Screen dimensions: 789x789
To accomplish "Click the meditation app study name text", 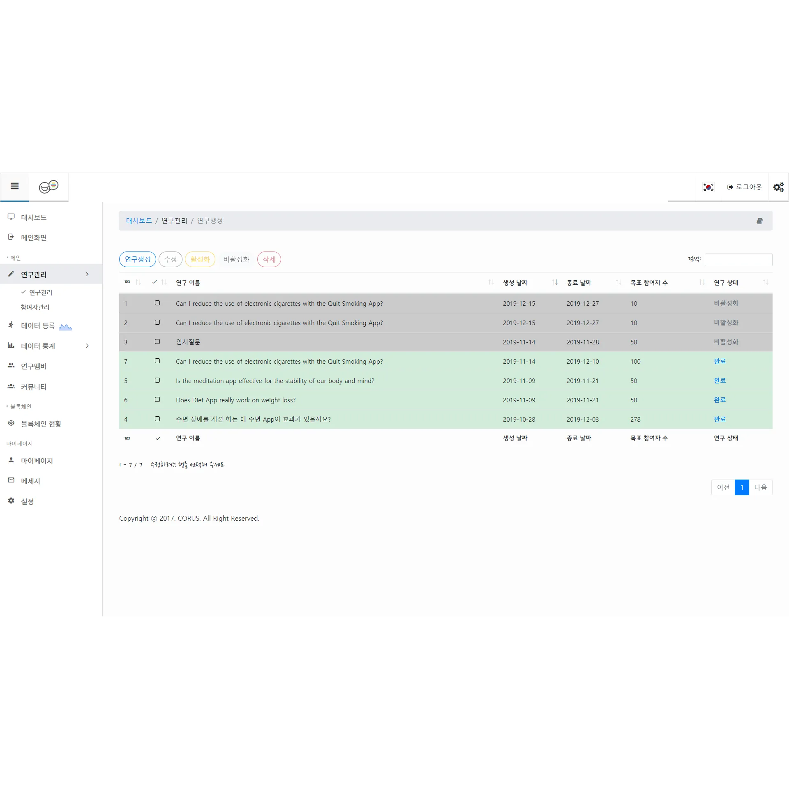I will click(275, 381).
